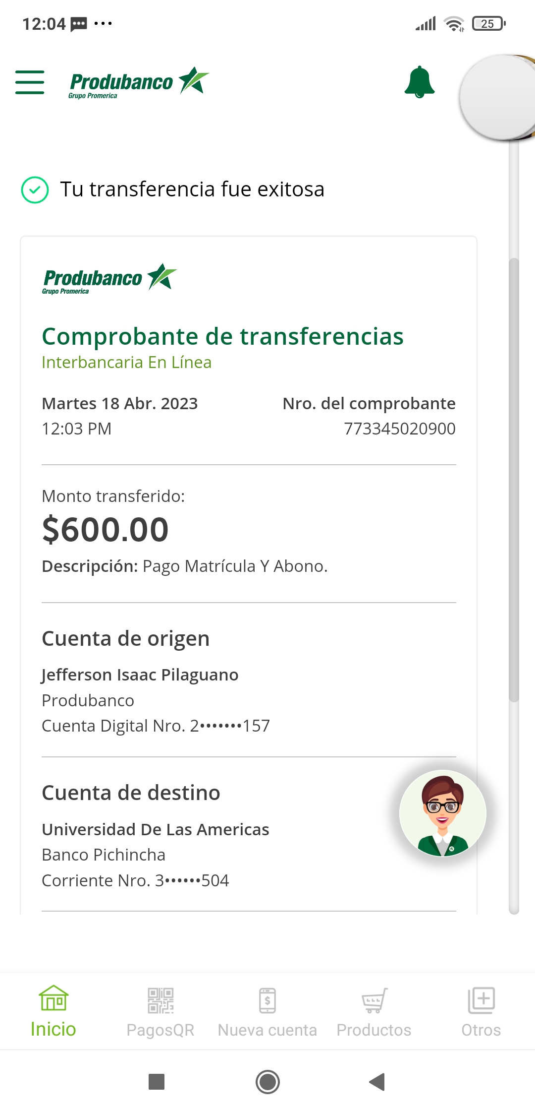Tap the green success checkmark icon
The image size is (535, 1114).
tap(35, 190)
